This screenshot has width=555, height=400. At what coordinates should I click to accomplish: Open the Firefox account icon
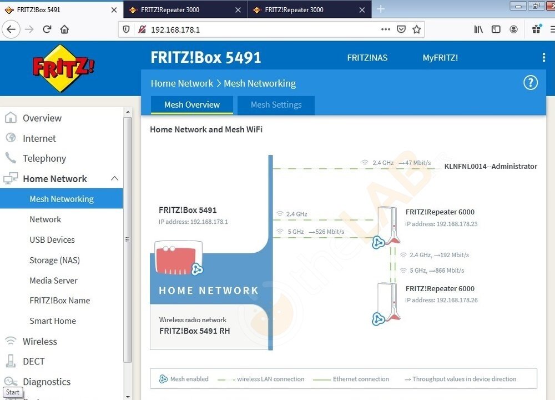click(x=513, y=29)
